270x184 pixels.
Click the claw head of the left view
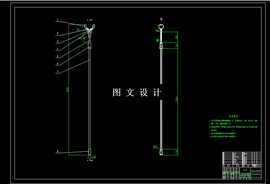click(90, 28)
